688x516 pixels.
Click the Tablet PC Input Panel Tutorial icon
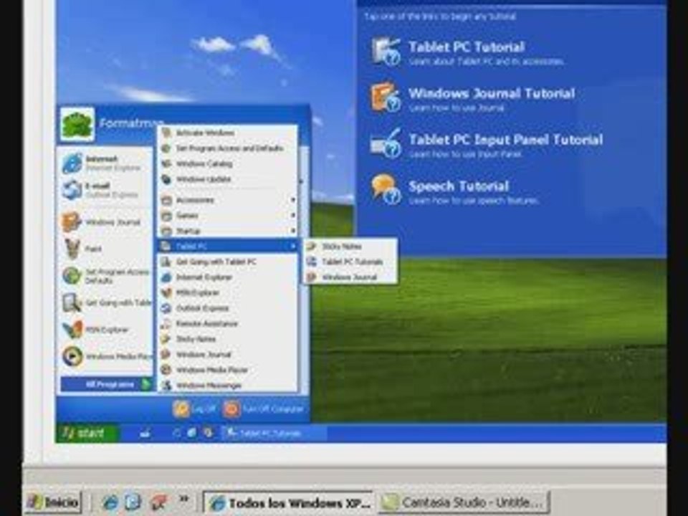tap(386, 143)
